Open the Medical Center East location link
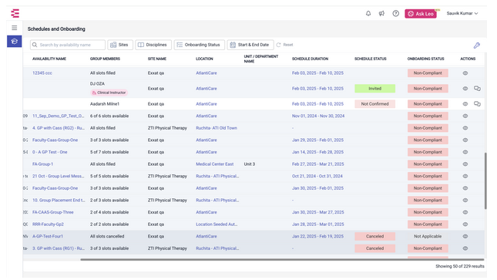Screen dimensions: 497x280 pos(214,164)
